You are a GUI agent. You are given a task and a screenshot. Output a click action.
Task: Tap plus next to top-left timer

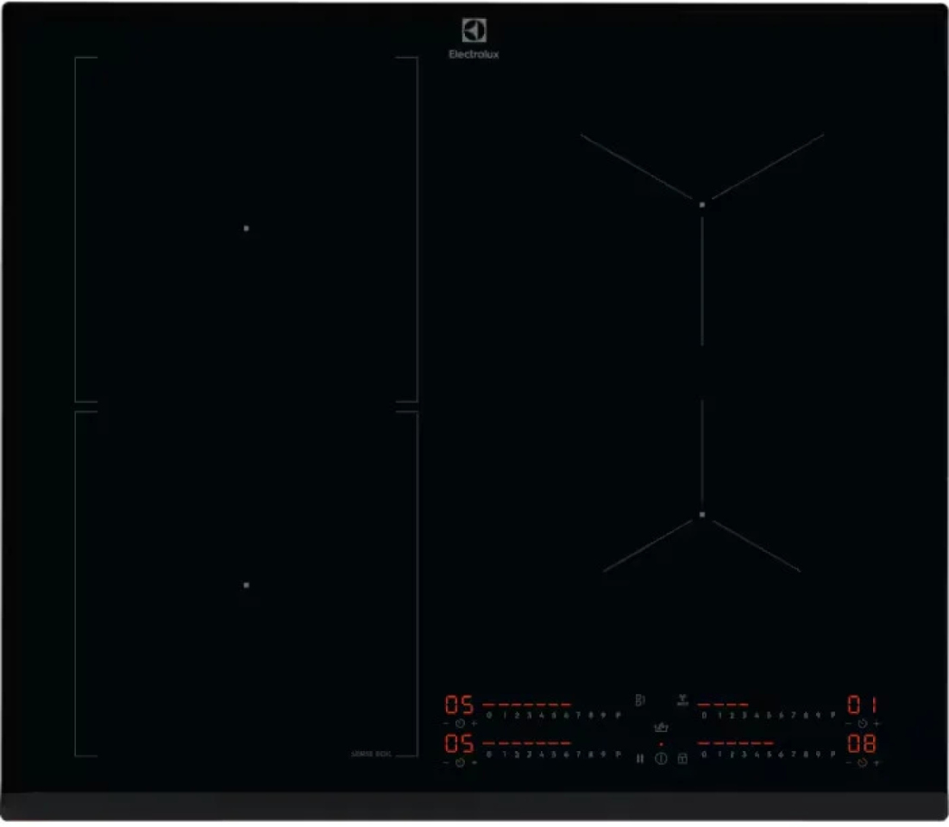pos(474,724)
